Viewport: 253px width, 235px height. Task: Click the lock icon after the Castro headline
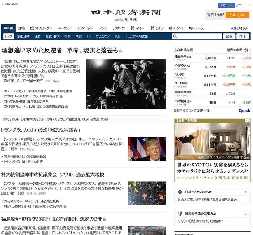[x=121, y=51]
